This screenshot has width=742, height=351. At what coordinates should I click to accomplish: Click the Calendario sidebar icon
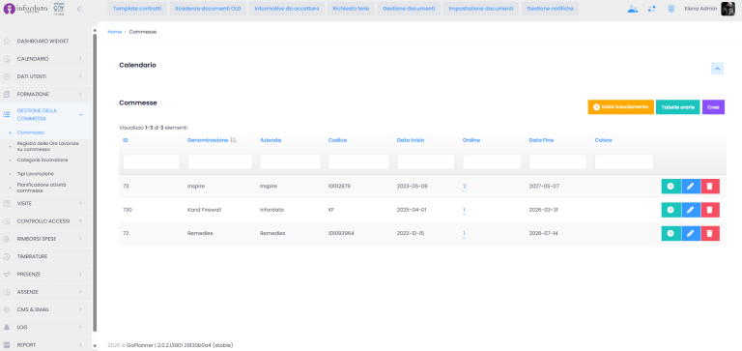pyautogui.click(x=7, y=59)
